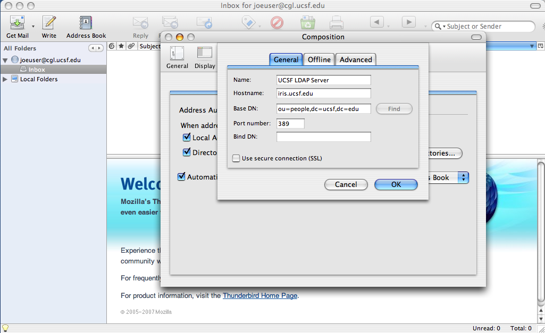This screenshot has height=333, width=545.
Task: Click Cancel in directory server dialog
Action: click(346, 184)
